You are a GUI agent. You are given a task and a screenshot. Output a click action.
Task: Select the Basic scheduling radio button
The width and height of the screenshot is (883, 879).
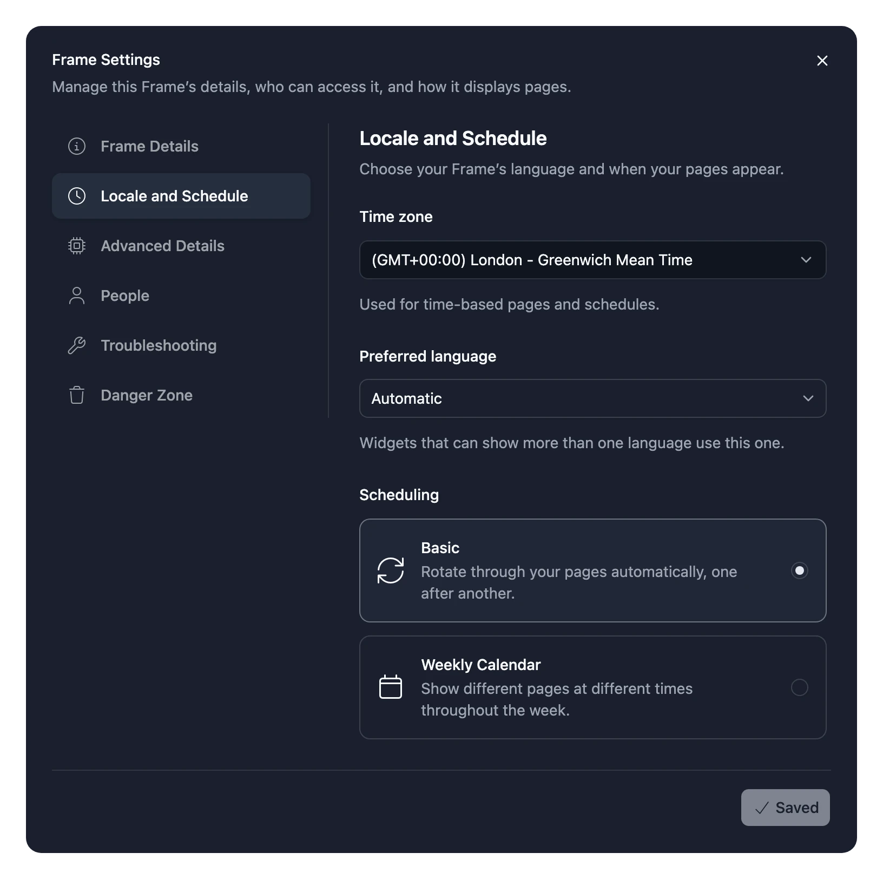(x=800, y=570)
